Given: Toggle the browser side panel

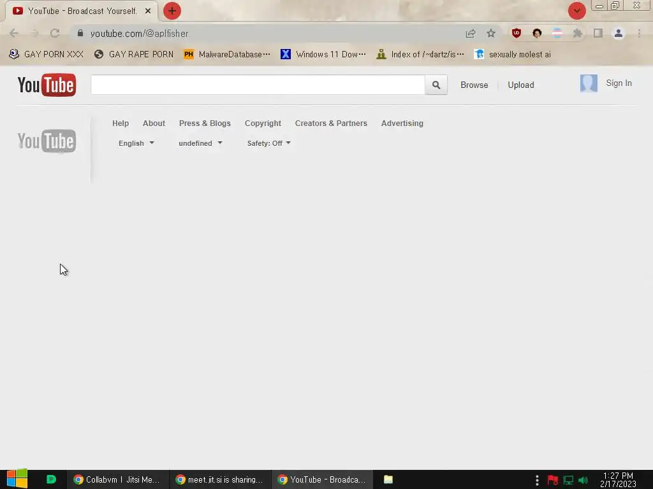Looking at the screenshot, I should pyautogui.click(x=598, y=33).
